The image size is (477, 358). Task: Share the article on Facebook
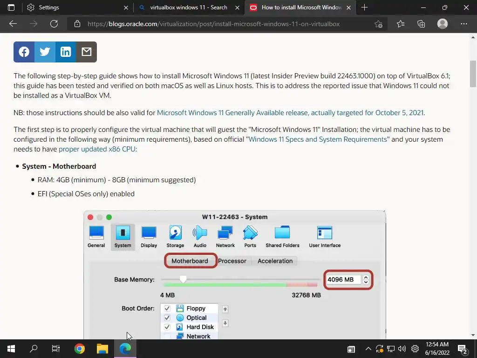24,52
